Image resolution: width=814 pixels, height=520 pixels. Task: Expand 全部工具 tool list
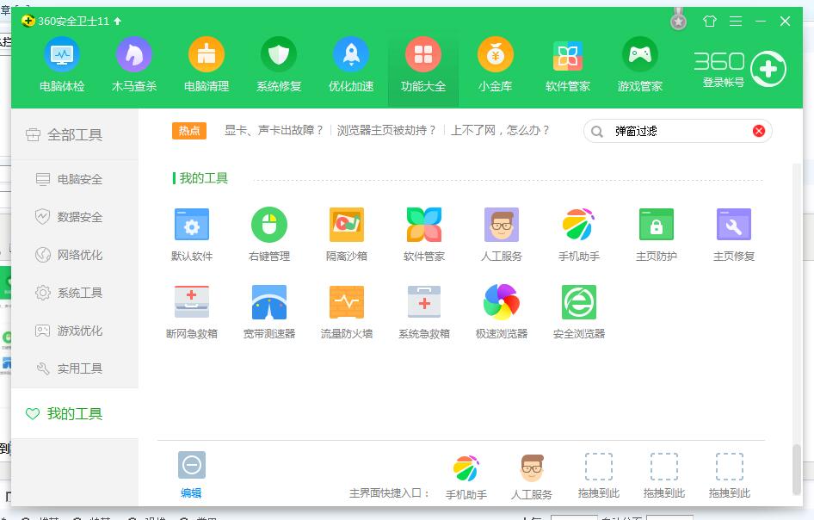point(73,134)
